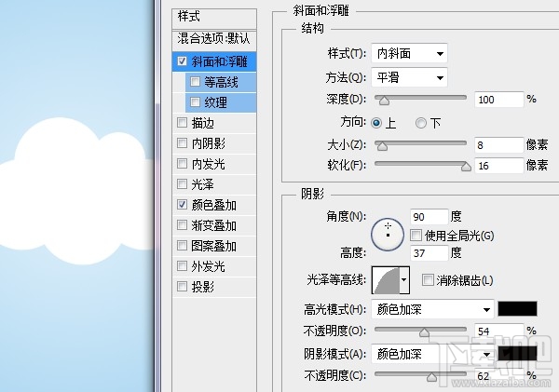Click the shadow 不透明度(C) slider handle

tap(431, 377)
